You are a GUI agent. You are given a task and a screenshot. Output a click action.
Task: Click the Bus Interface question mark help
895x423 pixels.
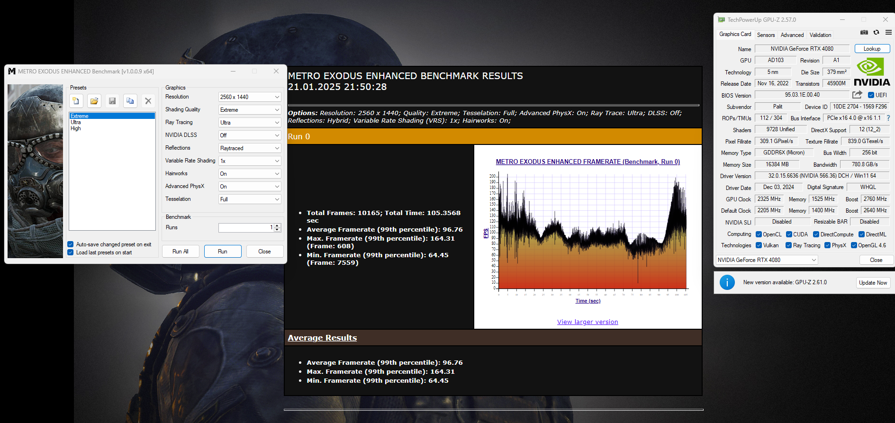click(888, 118)
